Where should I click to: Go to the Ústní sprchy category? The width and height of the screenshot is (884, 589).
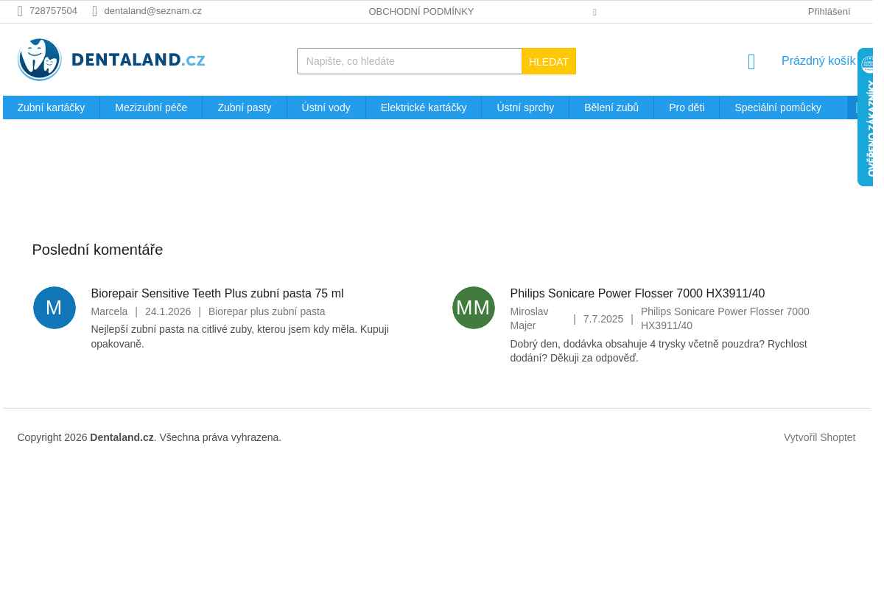pyautogui.click(x=525, y=107)
